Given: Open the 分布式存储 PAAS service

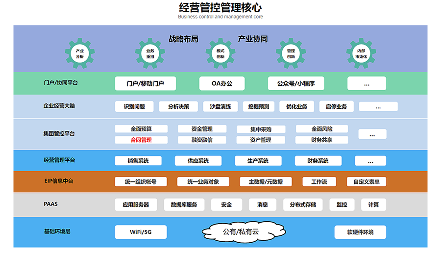Looking at the screenshot, I should pos(302,204).
